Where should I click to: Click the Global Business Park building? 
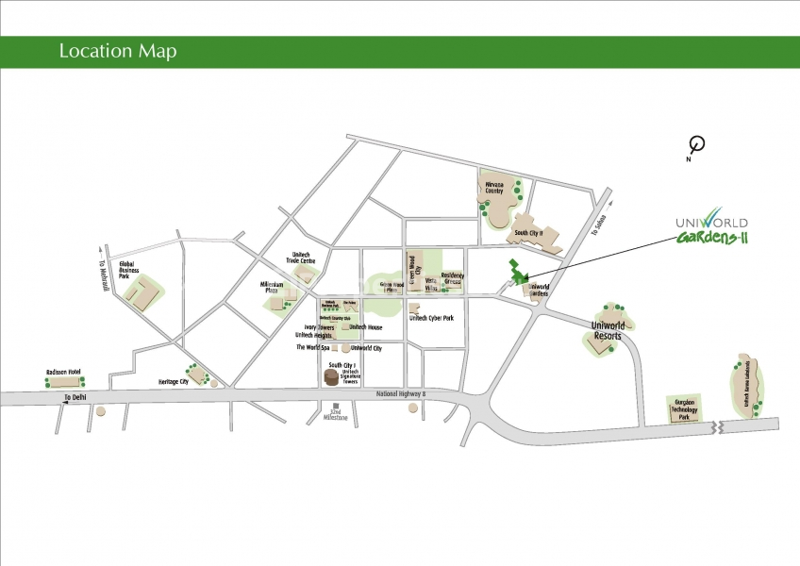tap(142, 294)
